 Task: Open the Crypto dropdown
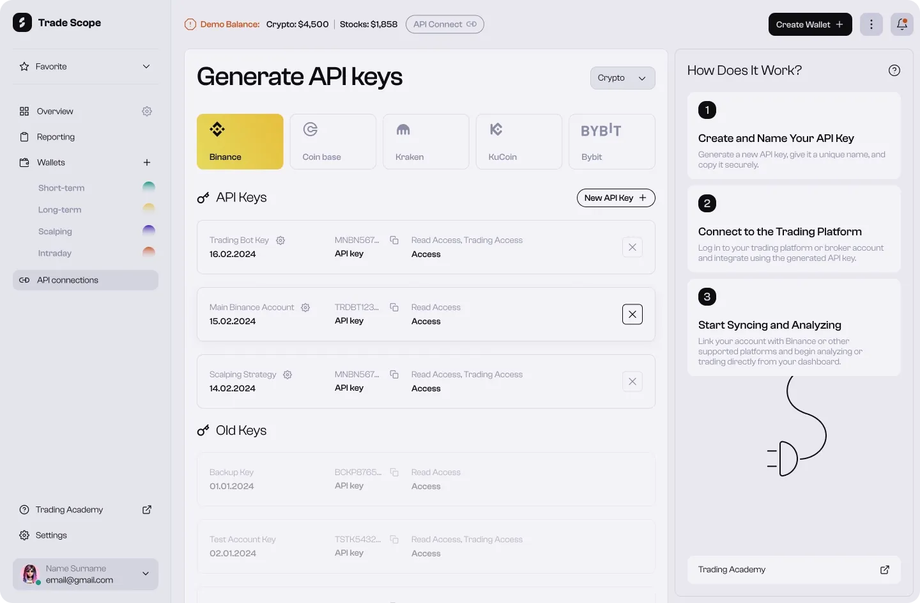[623, 78]
